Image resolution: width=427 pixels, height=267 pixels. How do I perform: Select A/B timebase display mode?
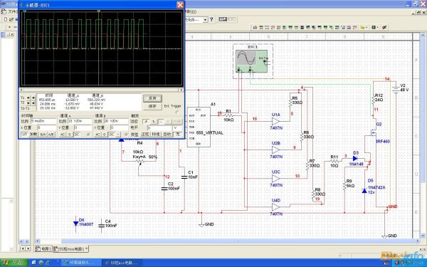51,135
